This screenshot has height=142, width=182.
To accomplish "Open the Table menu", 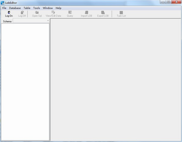I will [27, 8].
